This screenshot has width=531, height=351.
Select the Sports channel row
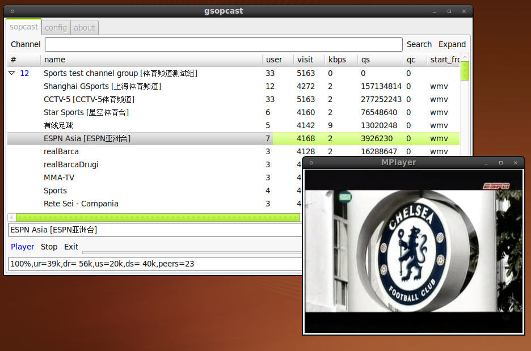154,191
